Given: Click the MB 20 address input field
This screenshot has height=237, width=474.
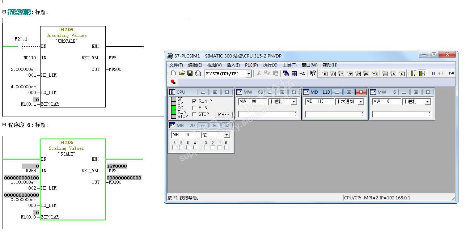Looking at the screenshot, I should (185, 135).
